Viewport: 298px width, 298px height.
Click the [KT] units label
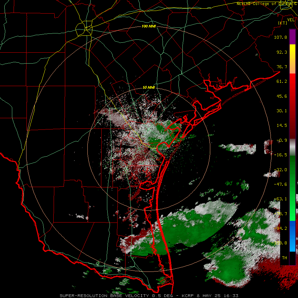283,23
